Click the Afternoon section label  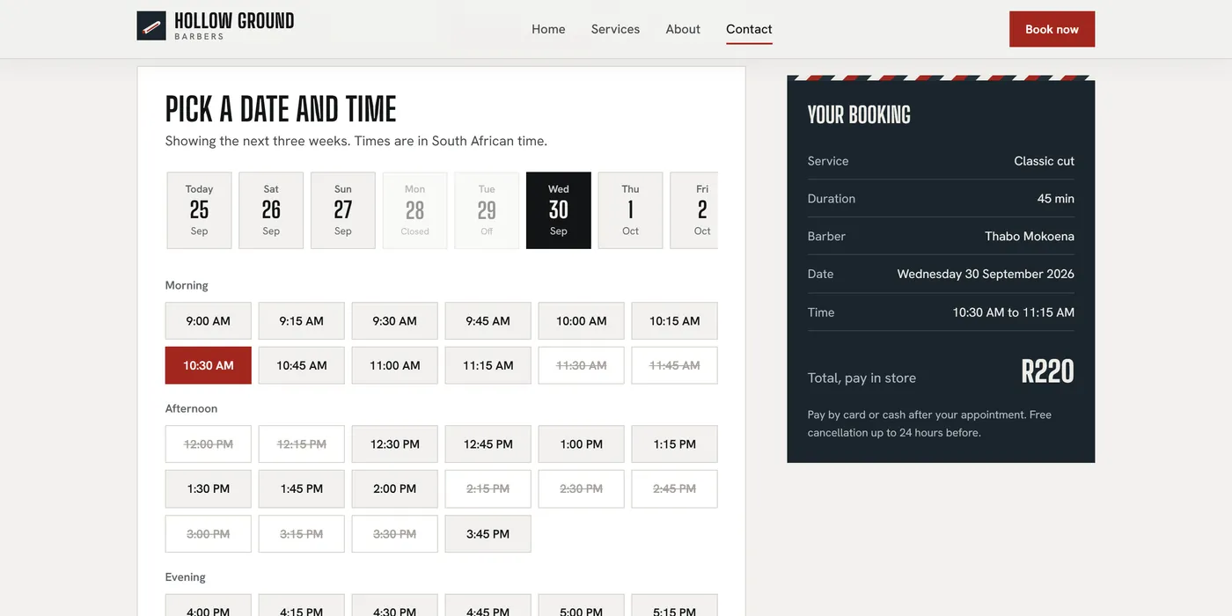pos(191,408)
